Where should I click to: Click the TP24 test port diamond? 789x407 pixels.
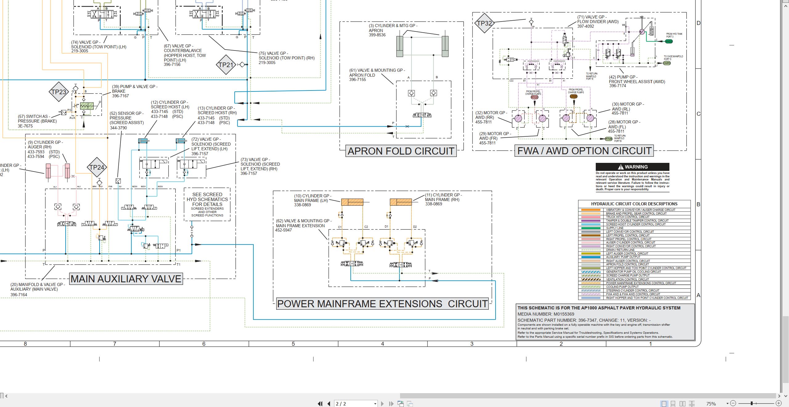pos(97,167)
